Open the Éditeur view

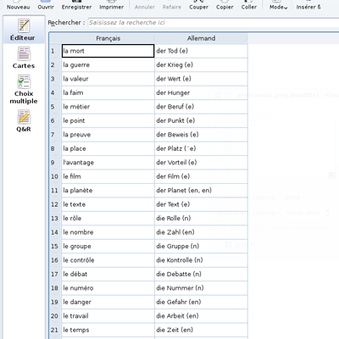click(x=24, y=30)
